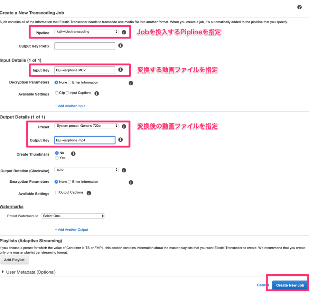Click the info icon next to Input Key
The width and height of the screenshot is (309, 292).
(120, 69)
